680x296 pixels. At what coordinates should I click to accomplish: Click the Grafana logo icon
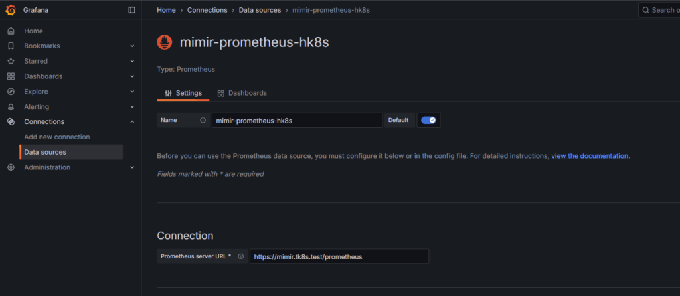click(x=11, y=10)
